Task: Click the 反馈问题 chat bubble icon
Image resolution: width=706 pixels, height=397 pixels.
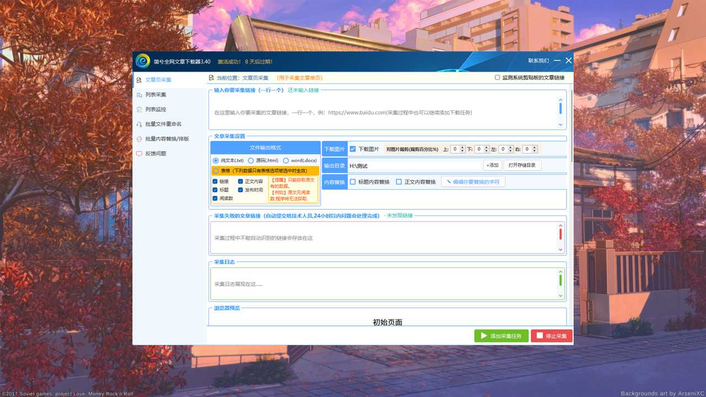Action: (139, 154)
